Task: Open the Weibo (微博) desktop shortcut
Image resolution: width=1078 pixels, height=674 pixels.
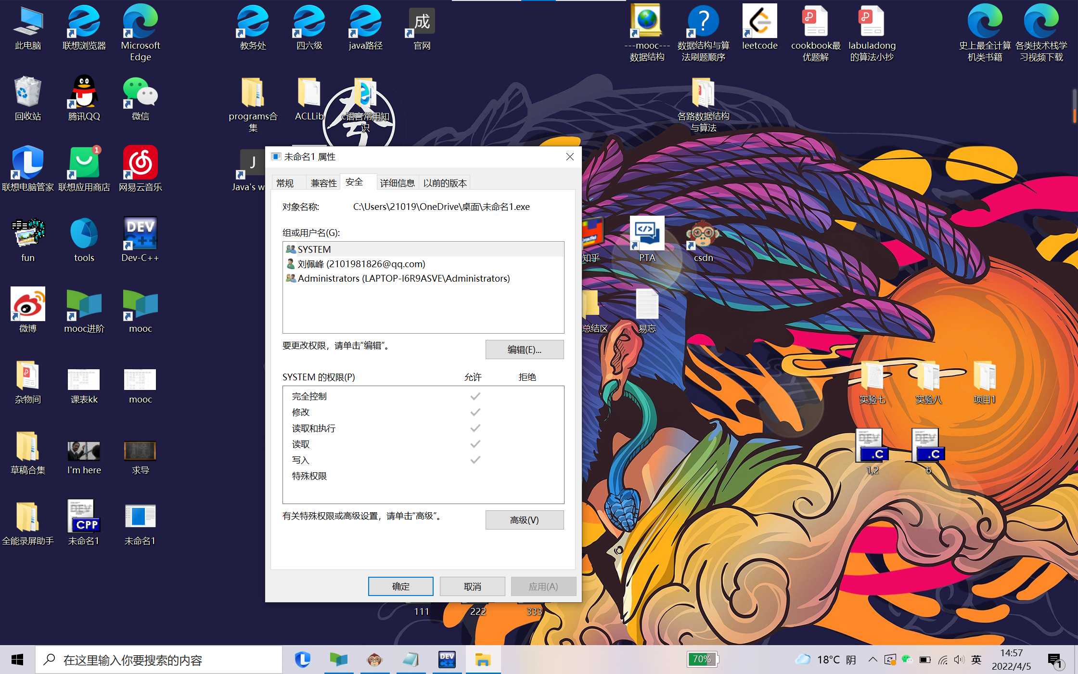Action: coord(28,305)
